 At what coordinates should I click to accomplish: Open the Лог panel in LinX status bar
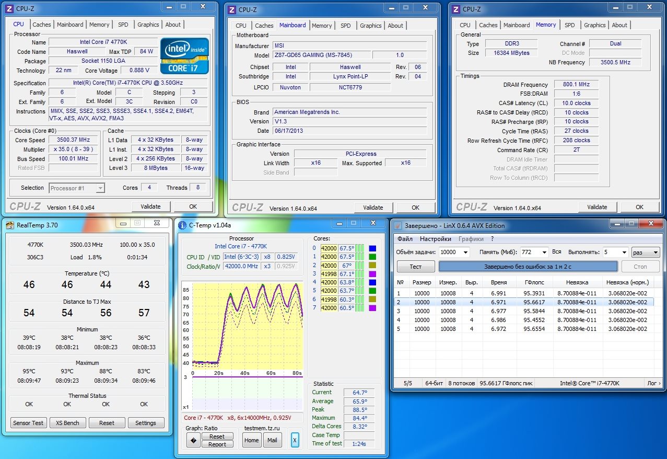coord(653,383)
